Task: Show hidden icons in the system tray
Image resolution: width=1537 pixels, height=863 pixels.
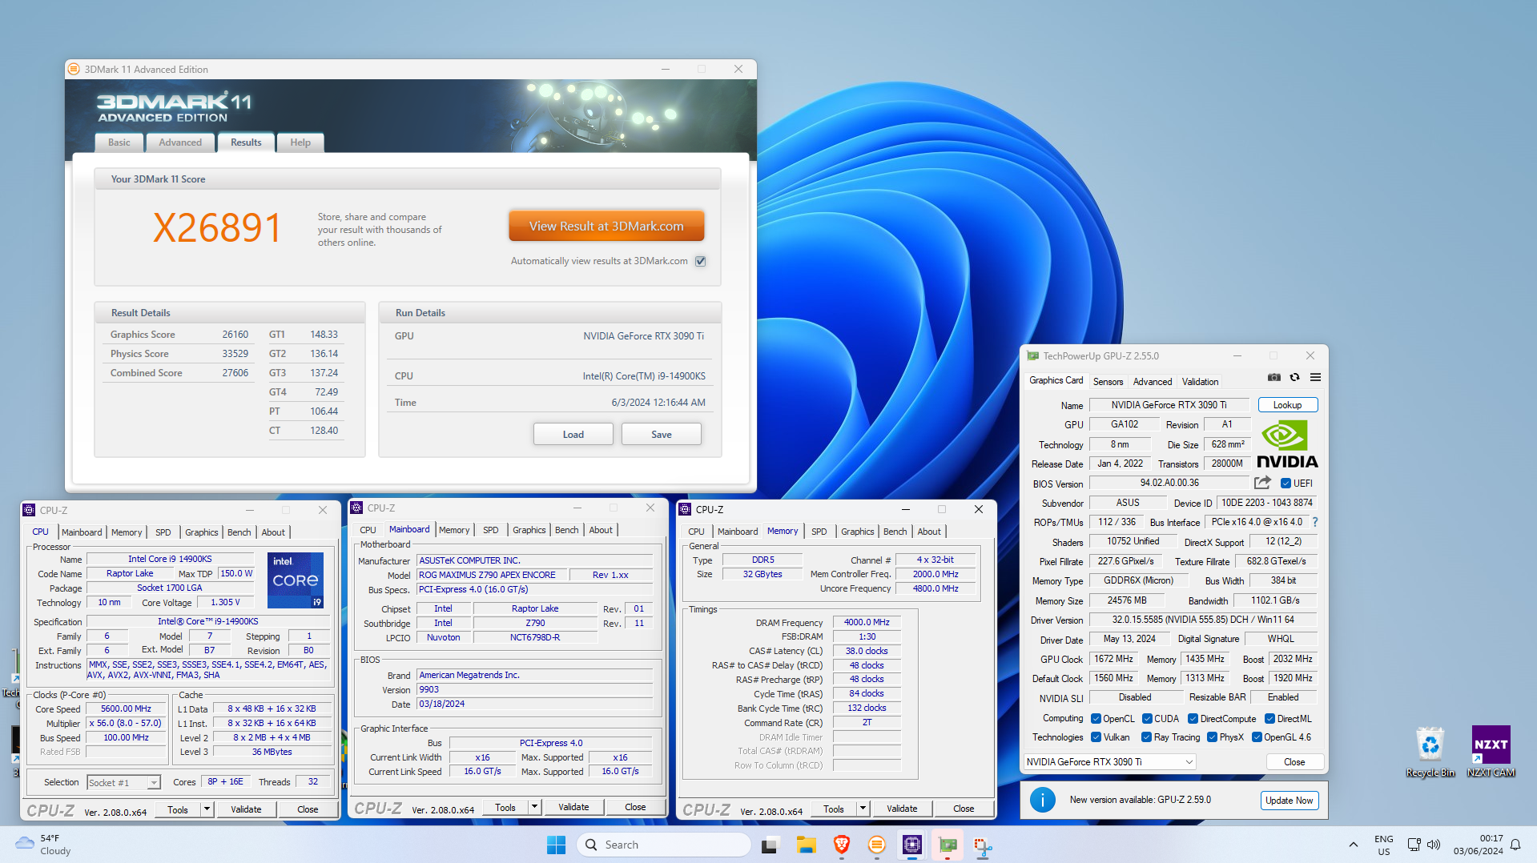Action: click(x=1354, y=845)
